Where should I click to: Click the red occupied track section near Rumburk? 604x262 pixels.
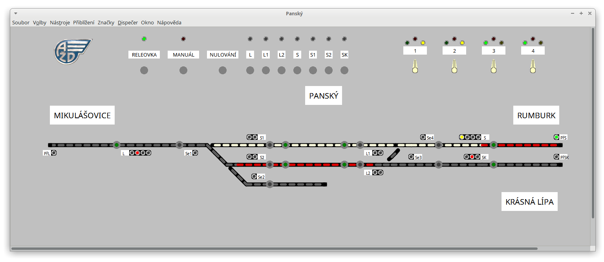click(526, 145)
